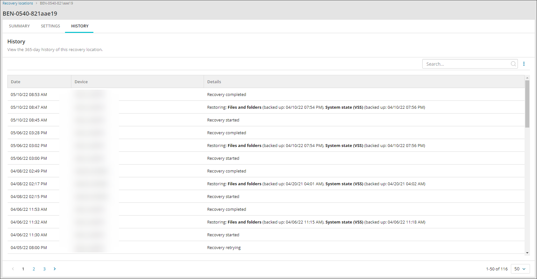Image resolution: width=537 pixels, height=279 pixels.
Task: Select the 05/10/22 08:53 AM Recovery completed row
Action: [x=226, y=94]
